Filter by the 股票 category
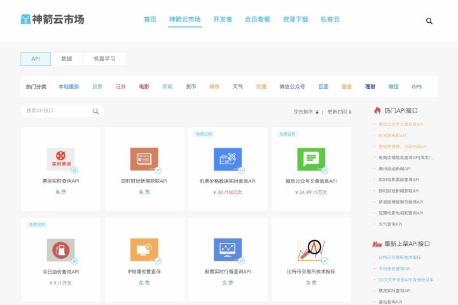The width and height of the screenshot is (458, 305). pos(97,86)
